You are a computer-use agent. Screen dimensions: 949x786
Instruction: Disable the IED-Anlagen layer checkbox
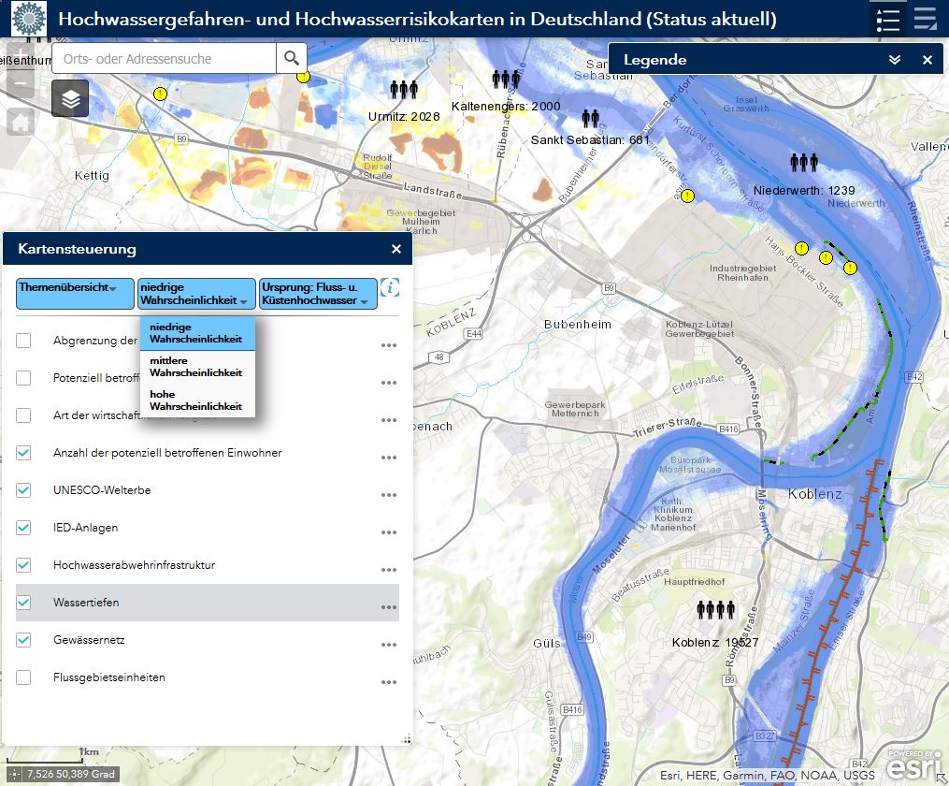coord(23,528)
